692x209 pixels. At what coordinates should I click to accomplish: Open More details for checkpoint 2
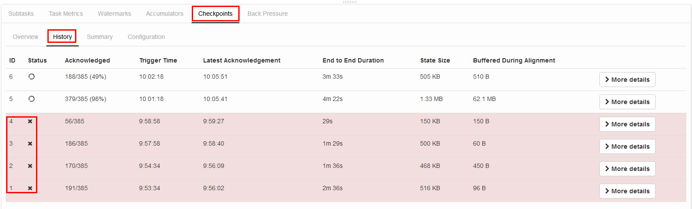point(627,169)
